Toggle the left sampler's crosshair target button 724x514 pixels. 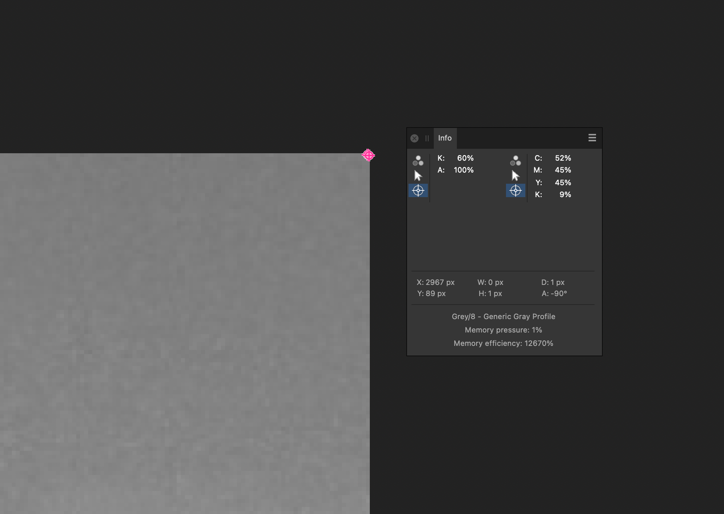pyautogui.click(x=418, y=190)
